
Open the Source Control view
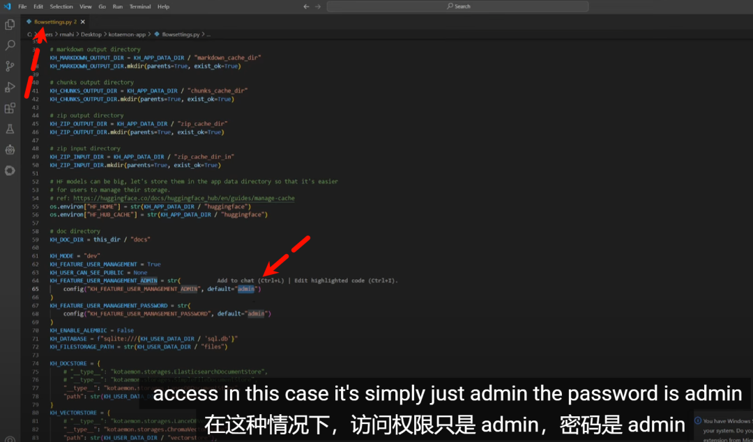tap(10, 67)
